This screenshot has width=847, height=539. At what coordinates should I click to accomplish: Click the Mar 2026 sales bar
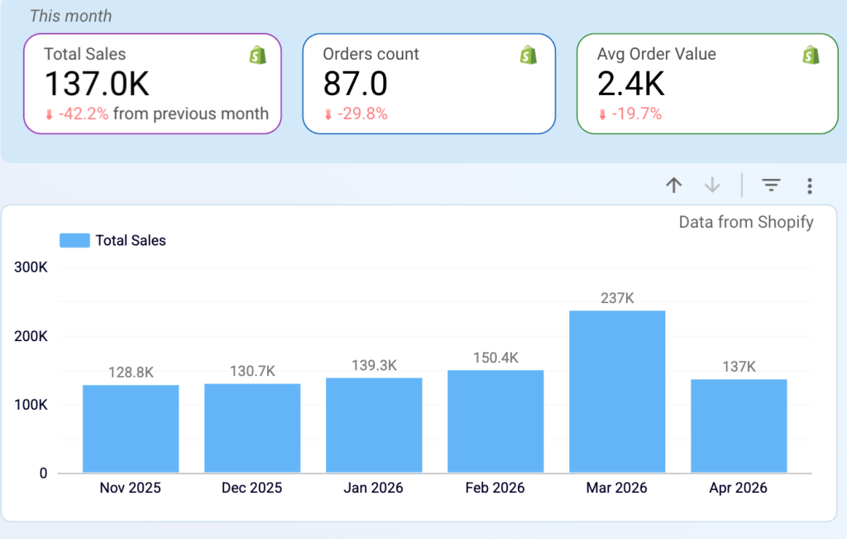click(616, 389)
